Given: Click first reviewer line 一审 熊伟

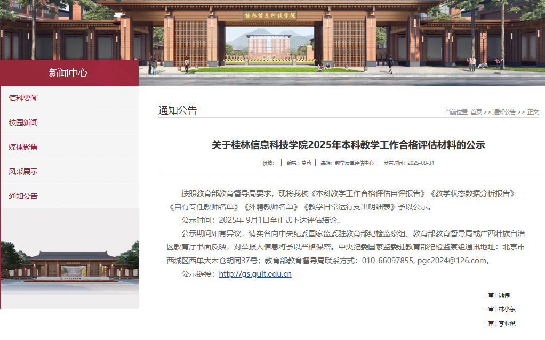Looking at the screenshot, I should [499, 295].
